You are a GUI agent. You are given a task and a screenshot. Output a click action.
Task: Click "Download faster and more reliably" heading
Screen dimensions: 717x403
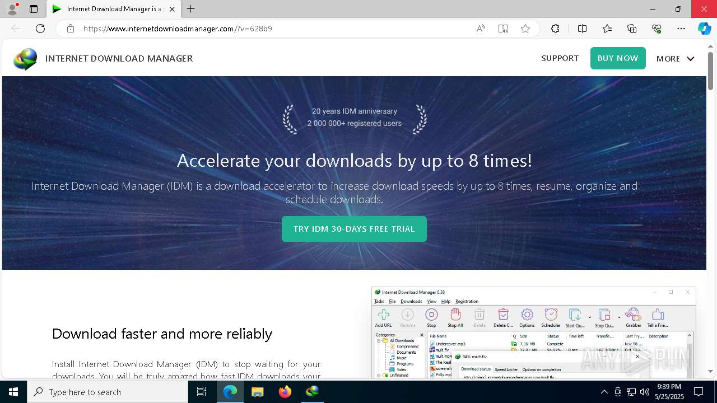pyautogui.click(x=162, y=334)
